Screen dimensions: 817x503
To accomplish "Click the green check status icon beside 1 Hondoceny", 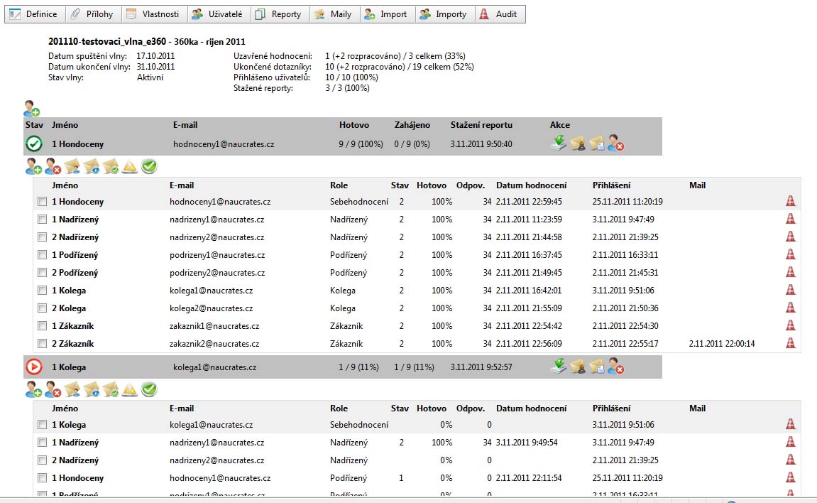I will click(x=34, y=144).
